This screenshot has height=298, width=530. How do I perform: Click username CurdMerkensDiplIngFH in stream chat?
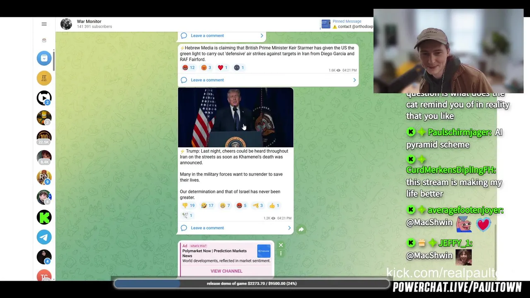click(451, 170)
